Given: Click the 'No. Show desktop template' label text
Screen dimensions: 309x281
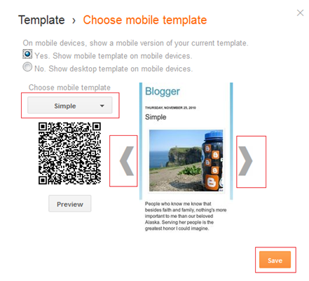Looking at the screenshot, I should [x=114, y=69].
